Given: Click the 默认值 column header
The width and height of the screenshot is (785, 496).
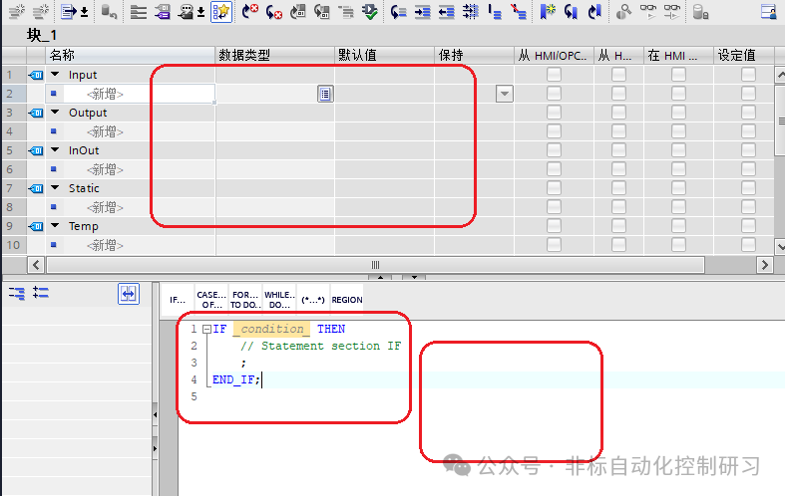Looking at the screenshot, I should 384,55.
